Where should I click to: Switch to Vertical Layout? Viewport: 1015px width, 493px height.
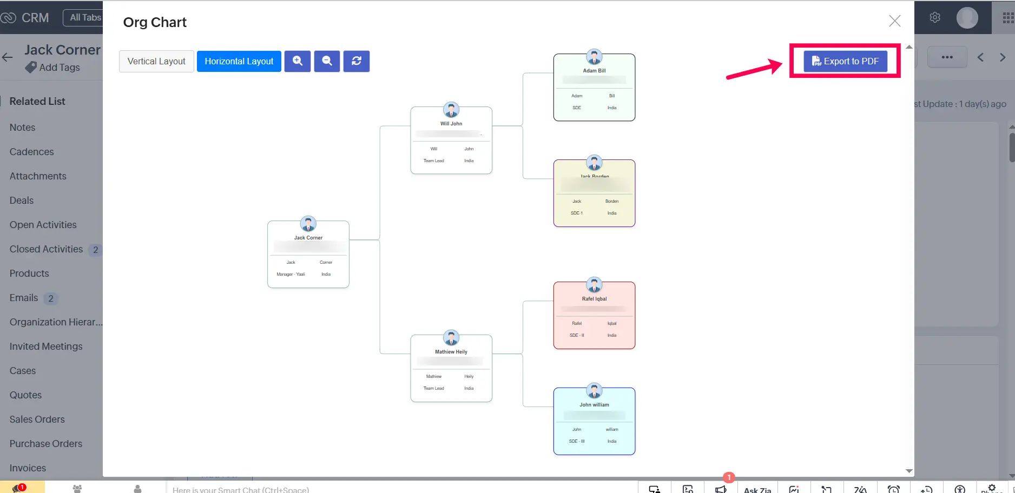click(x=156, y=61)
